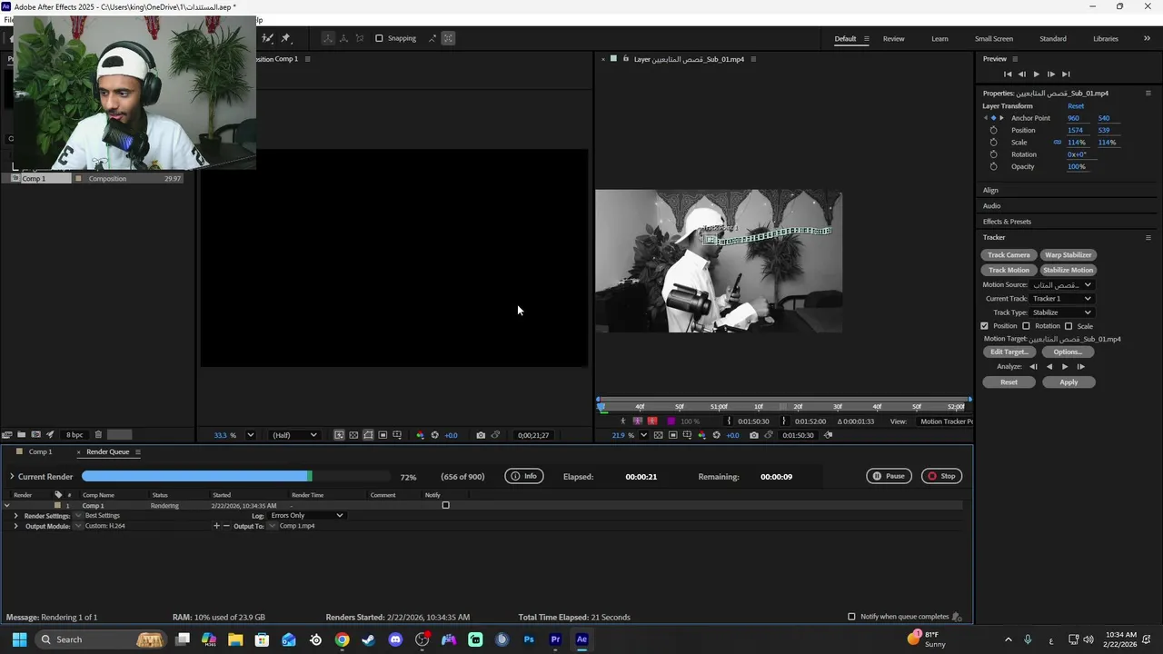This screenshot has width=1163, height=654.
Task: Open Layer viewer View dropdown
Action: click(x=946, y=421)
